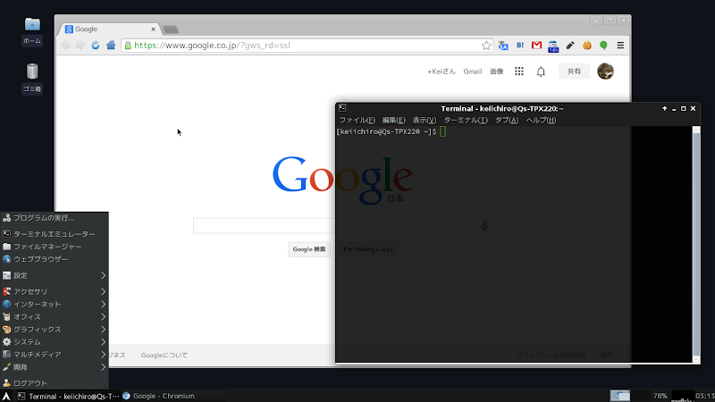Open the 編集(E) menu in Terminal
The width and height of the screenshot is (715, 402).
[394, 121]
